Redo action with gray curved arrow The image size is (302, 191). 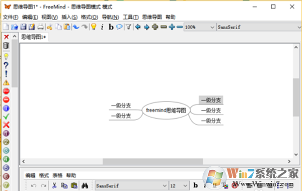85,27
